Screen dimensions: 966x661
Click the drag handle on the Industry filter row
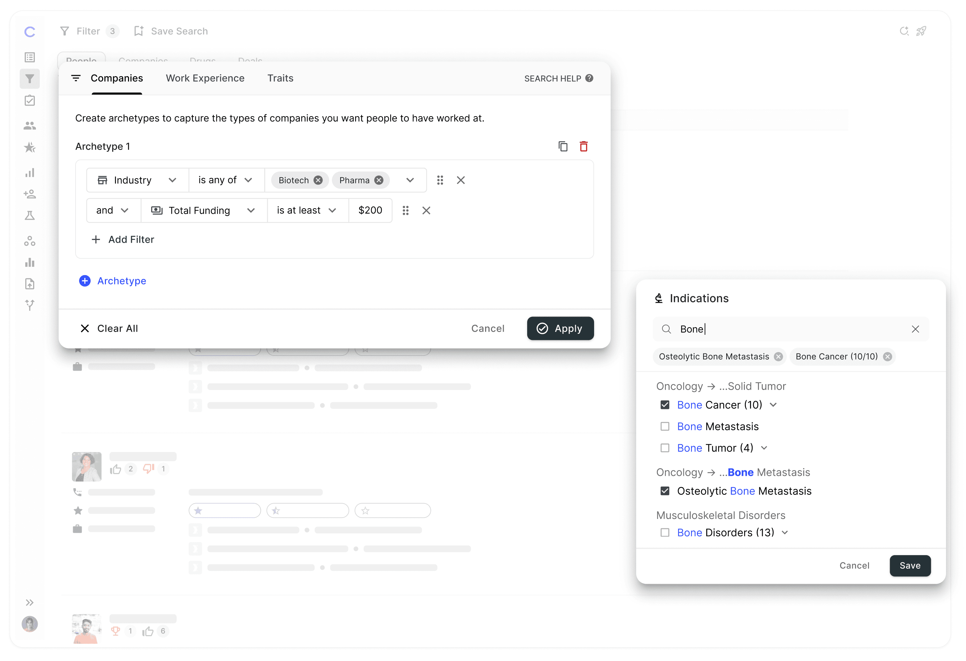click(x=440, y=180)
